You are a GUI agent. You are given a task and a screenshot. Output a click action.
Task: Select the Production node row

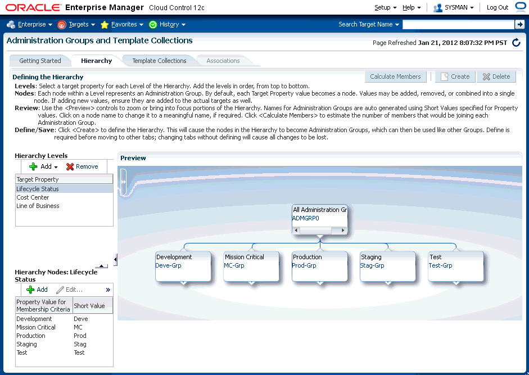click(x=64, y=336)
